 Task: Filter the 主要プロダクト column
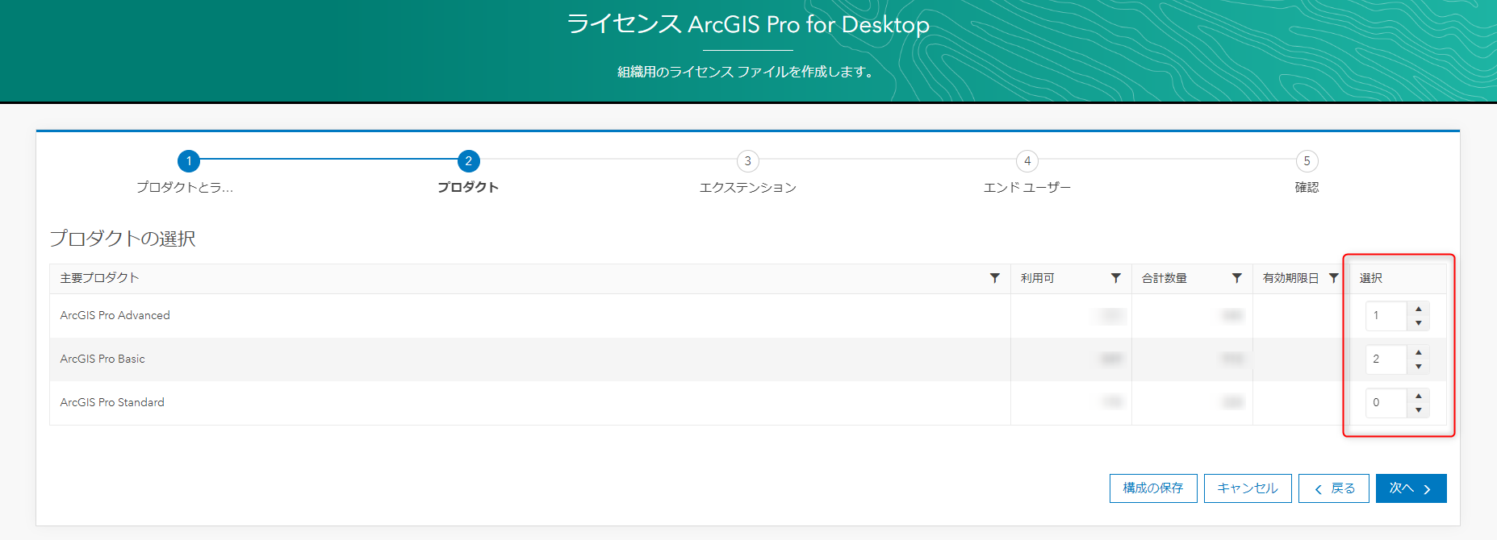(x=994, y=278)
